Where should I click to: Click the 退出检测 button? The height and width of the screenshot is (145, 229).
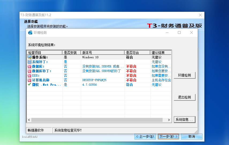[x=185, y=97]
